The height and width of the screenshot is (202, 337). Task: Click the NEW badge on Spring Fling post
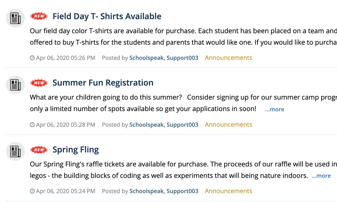[x=39, y=150]
